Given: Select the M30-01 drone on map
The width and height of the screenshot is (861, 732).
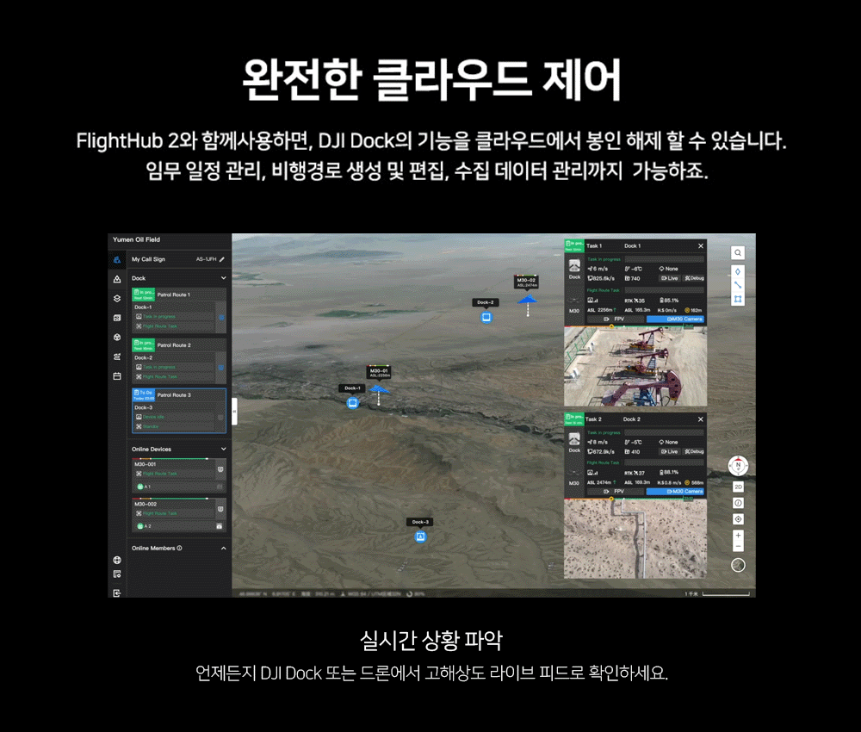Looking at the screenshot, I should (378, 389).
